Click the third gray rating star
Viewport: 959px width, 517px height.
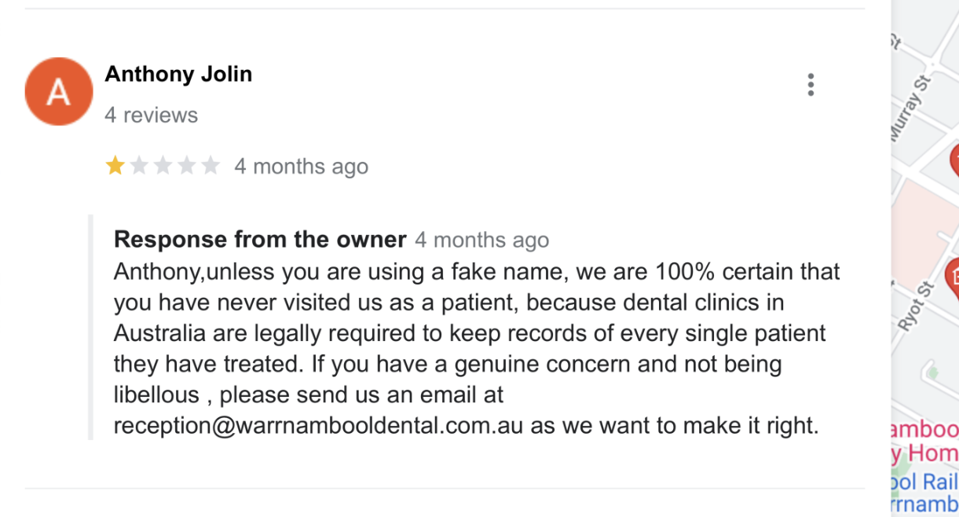click(x=163, y=166)
